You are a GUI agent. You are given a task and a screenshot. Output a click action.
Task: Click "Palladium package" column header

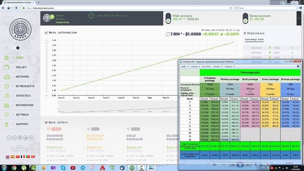(x=210, y=79)
